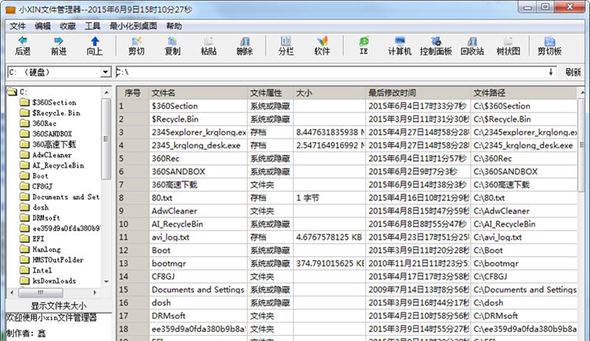The image size is (590, 341).
Task: Click tree horizontal scrollbar left arrow
Action: point(12,292)
